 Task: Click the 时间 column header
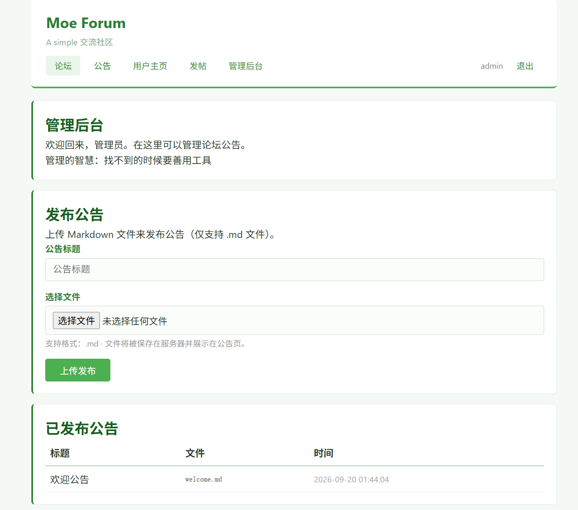click(323, 453)
